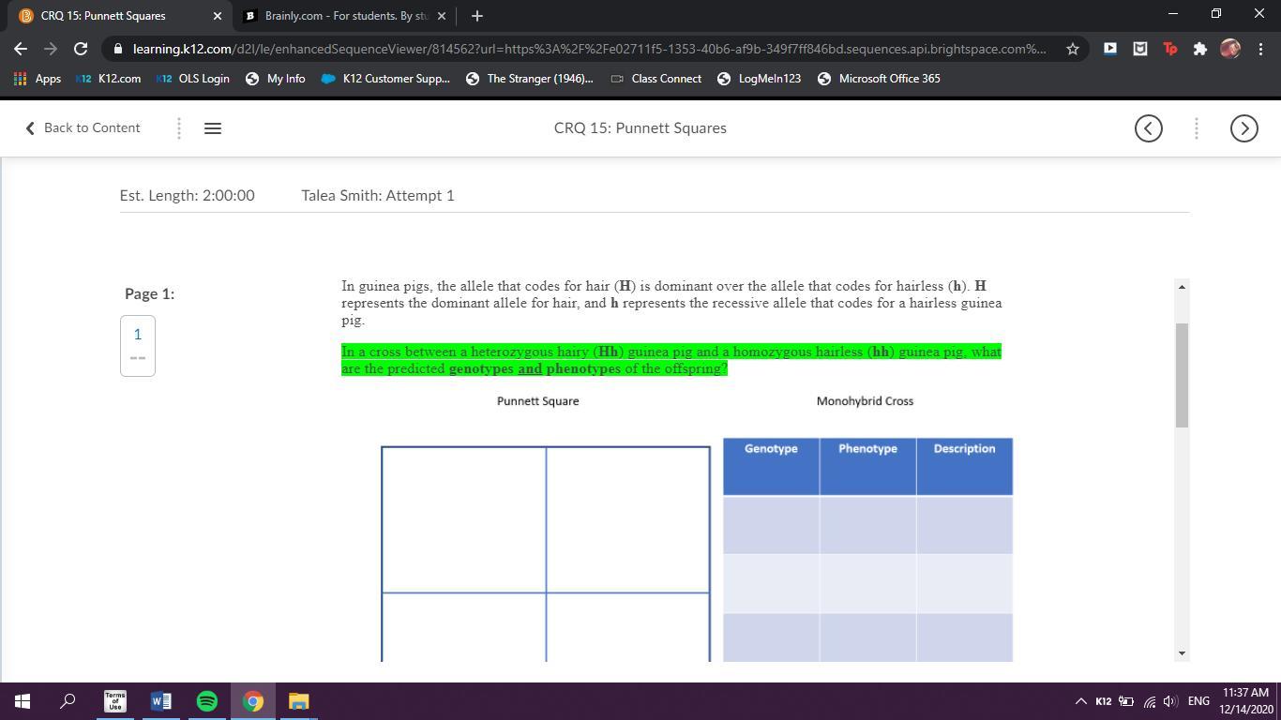Viewport: 1281px width, 720px height.
Task: Open the extension icon beside the Tp icon
Action: (1139, 49)
